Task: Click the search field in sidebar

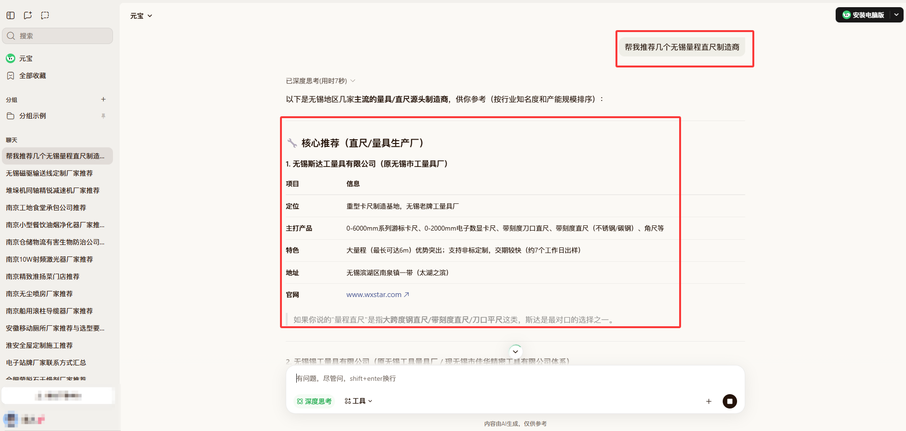Action: (x=57, y=36)
